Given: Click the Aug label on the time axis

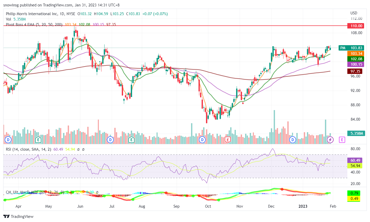Looking at the screenshot, I should pos(142,206).
